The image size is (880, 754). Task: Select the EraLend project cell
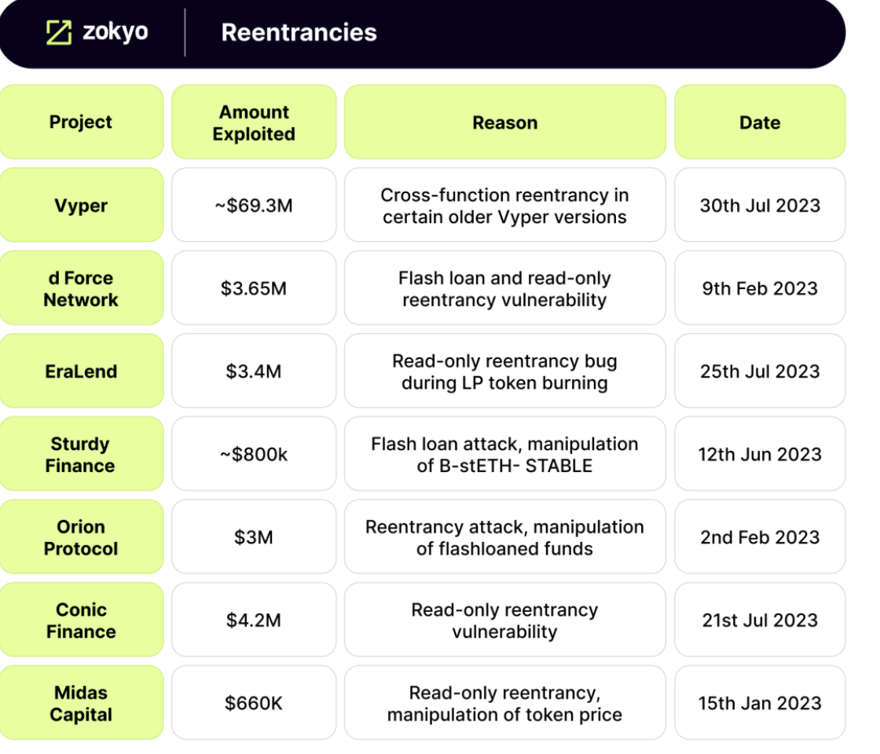click(x=81, y=372)
